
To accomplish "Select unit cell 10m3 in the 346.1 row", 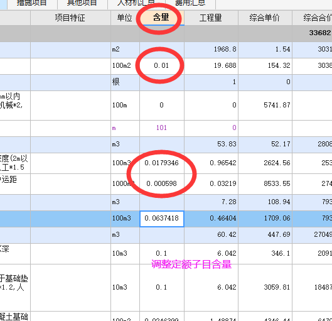I will [125, 254].
